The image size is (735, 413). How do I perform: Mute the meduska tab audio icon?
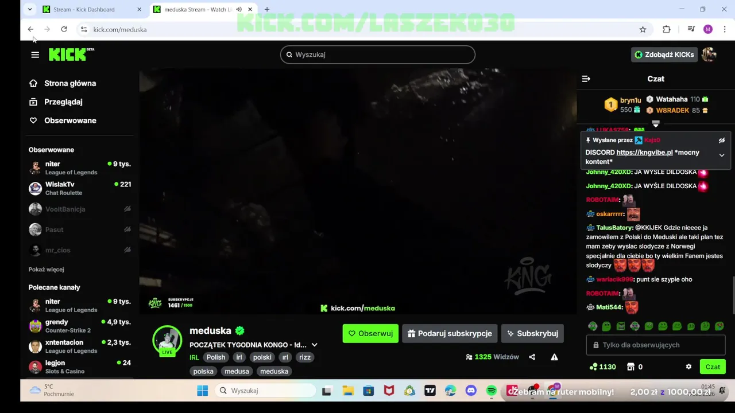coord(239,9)
